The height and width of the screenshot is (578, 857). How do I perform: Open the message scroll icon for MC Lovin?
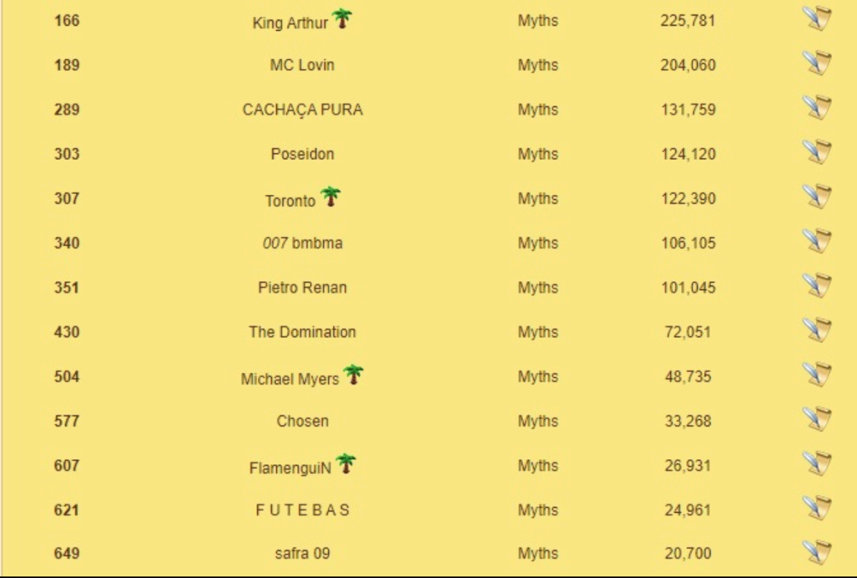pyautogui.click(x=817, y=63)
